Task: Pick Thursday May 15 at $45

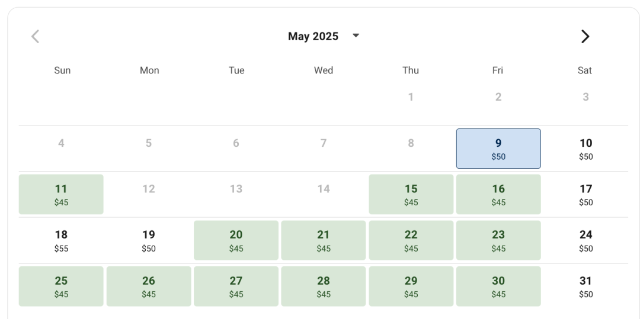Action: [x=411, y=194]
